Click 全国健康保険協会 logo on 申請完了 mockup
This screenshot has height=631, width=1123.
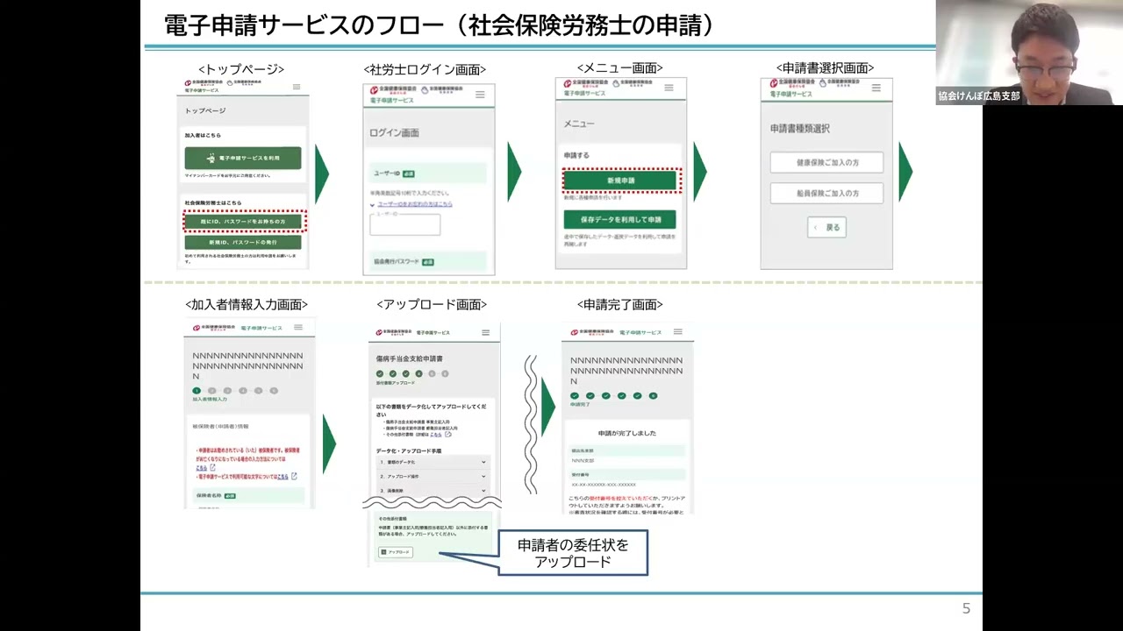click(591, 334)
